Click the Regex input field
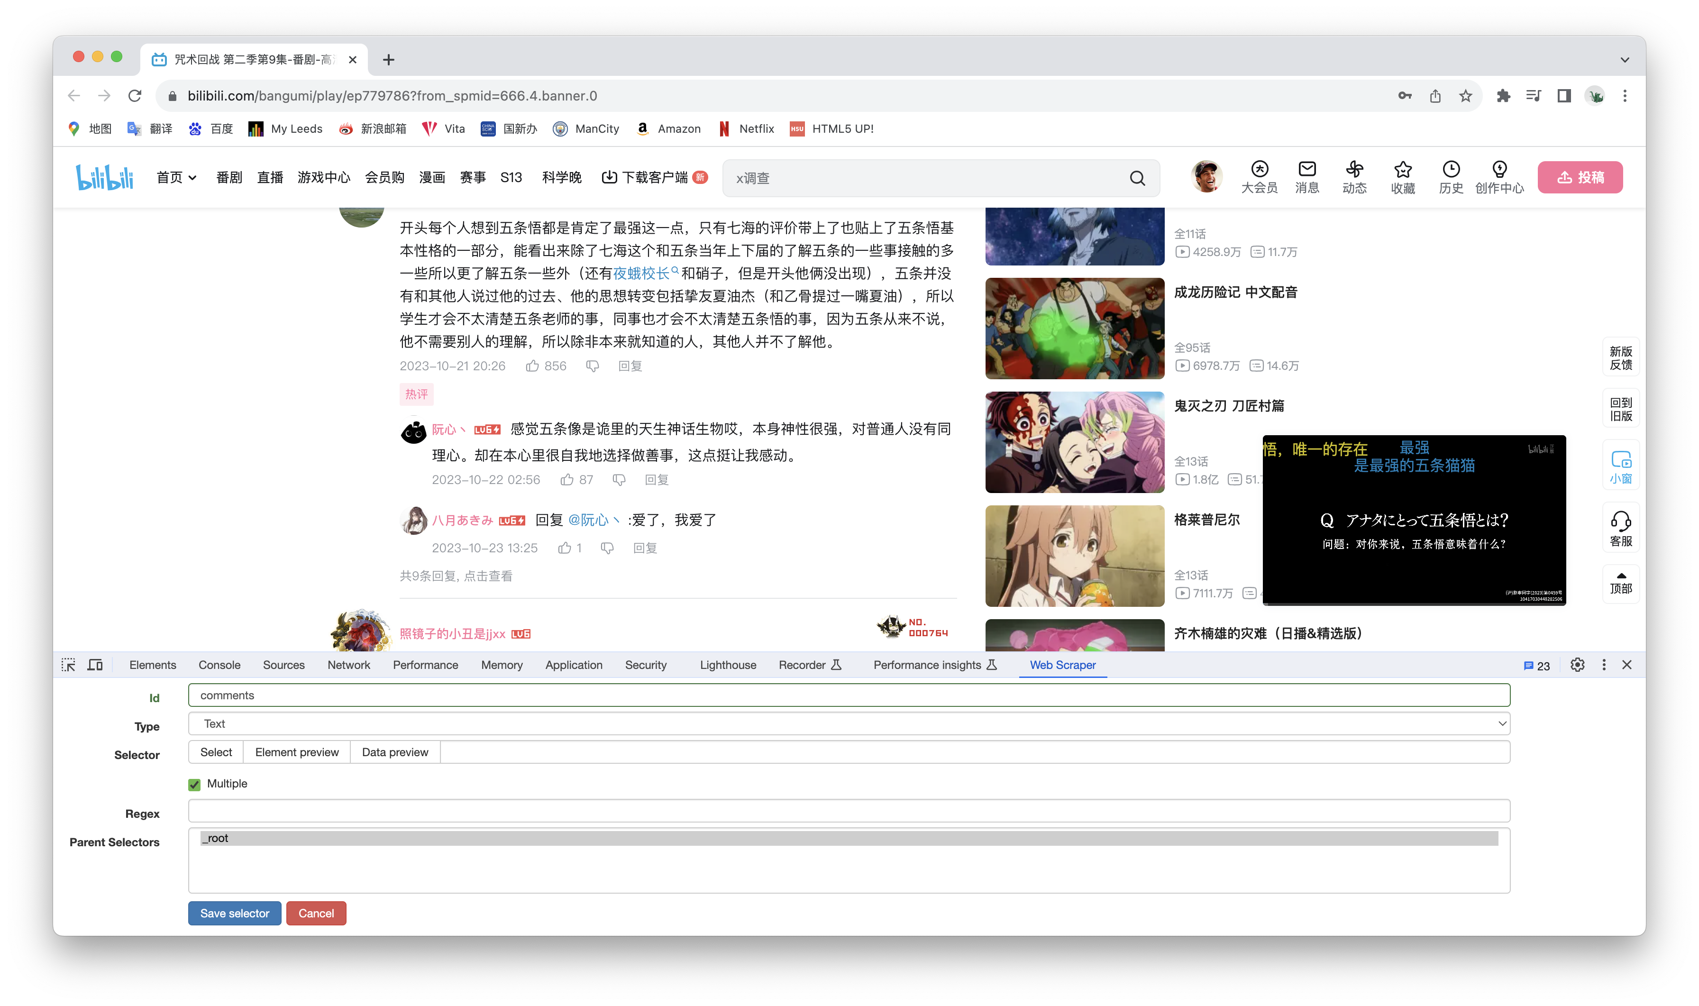 pos(849,812)
